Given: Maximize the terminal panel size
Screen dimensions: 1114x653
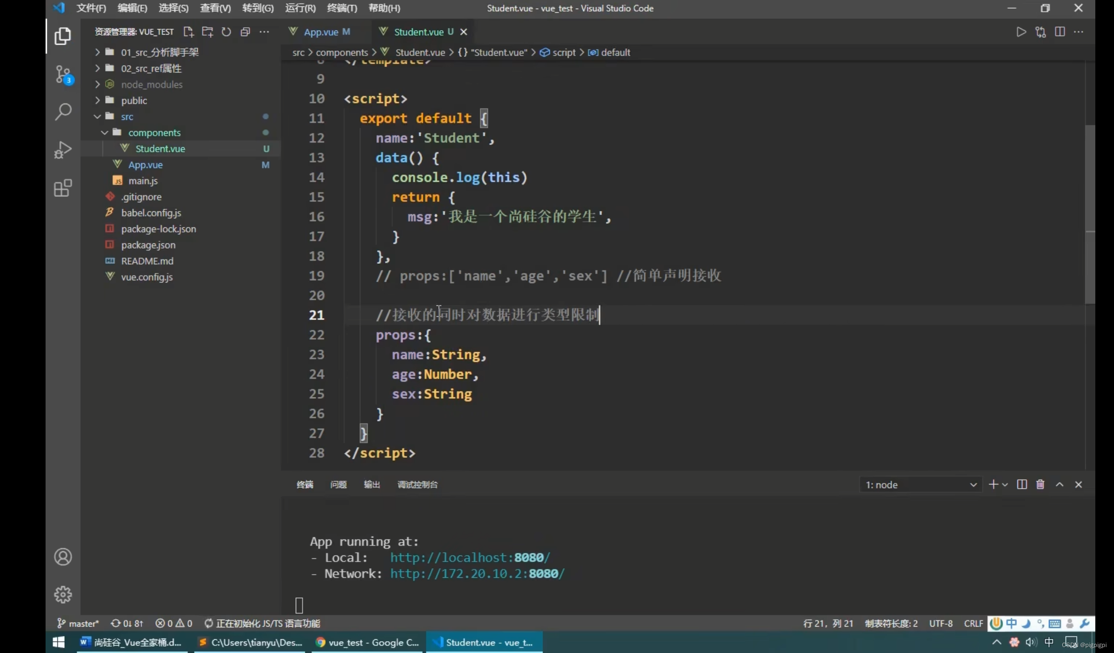Looking at the screenshot, I should click(x=1060, y=484).
